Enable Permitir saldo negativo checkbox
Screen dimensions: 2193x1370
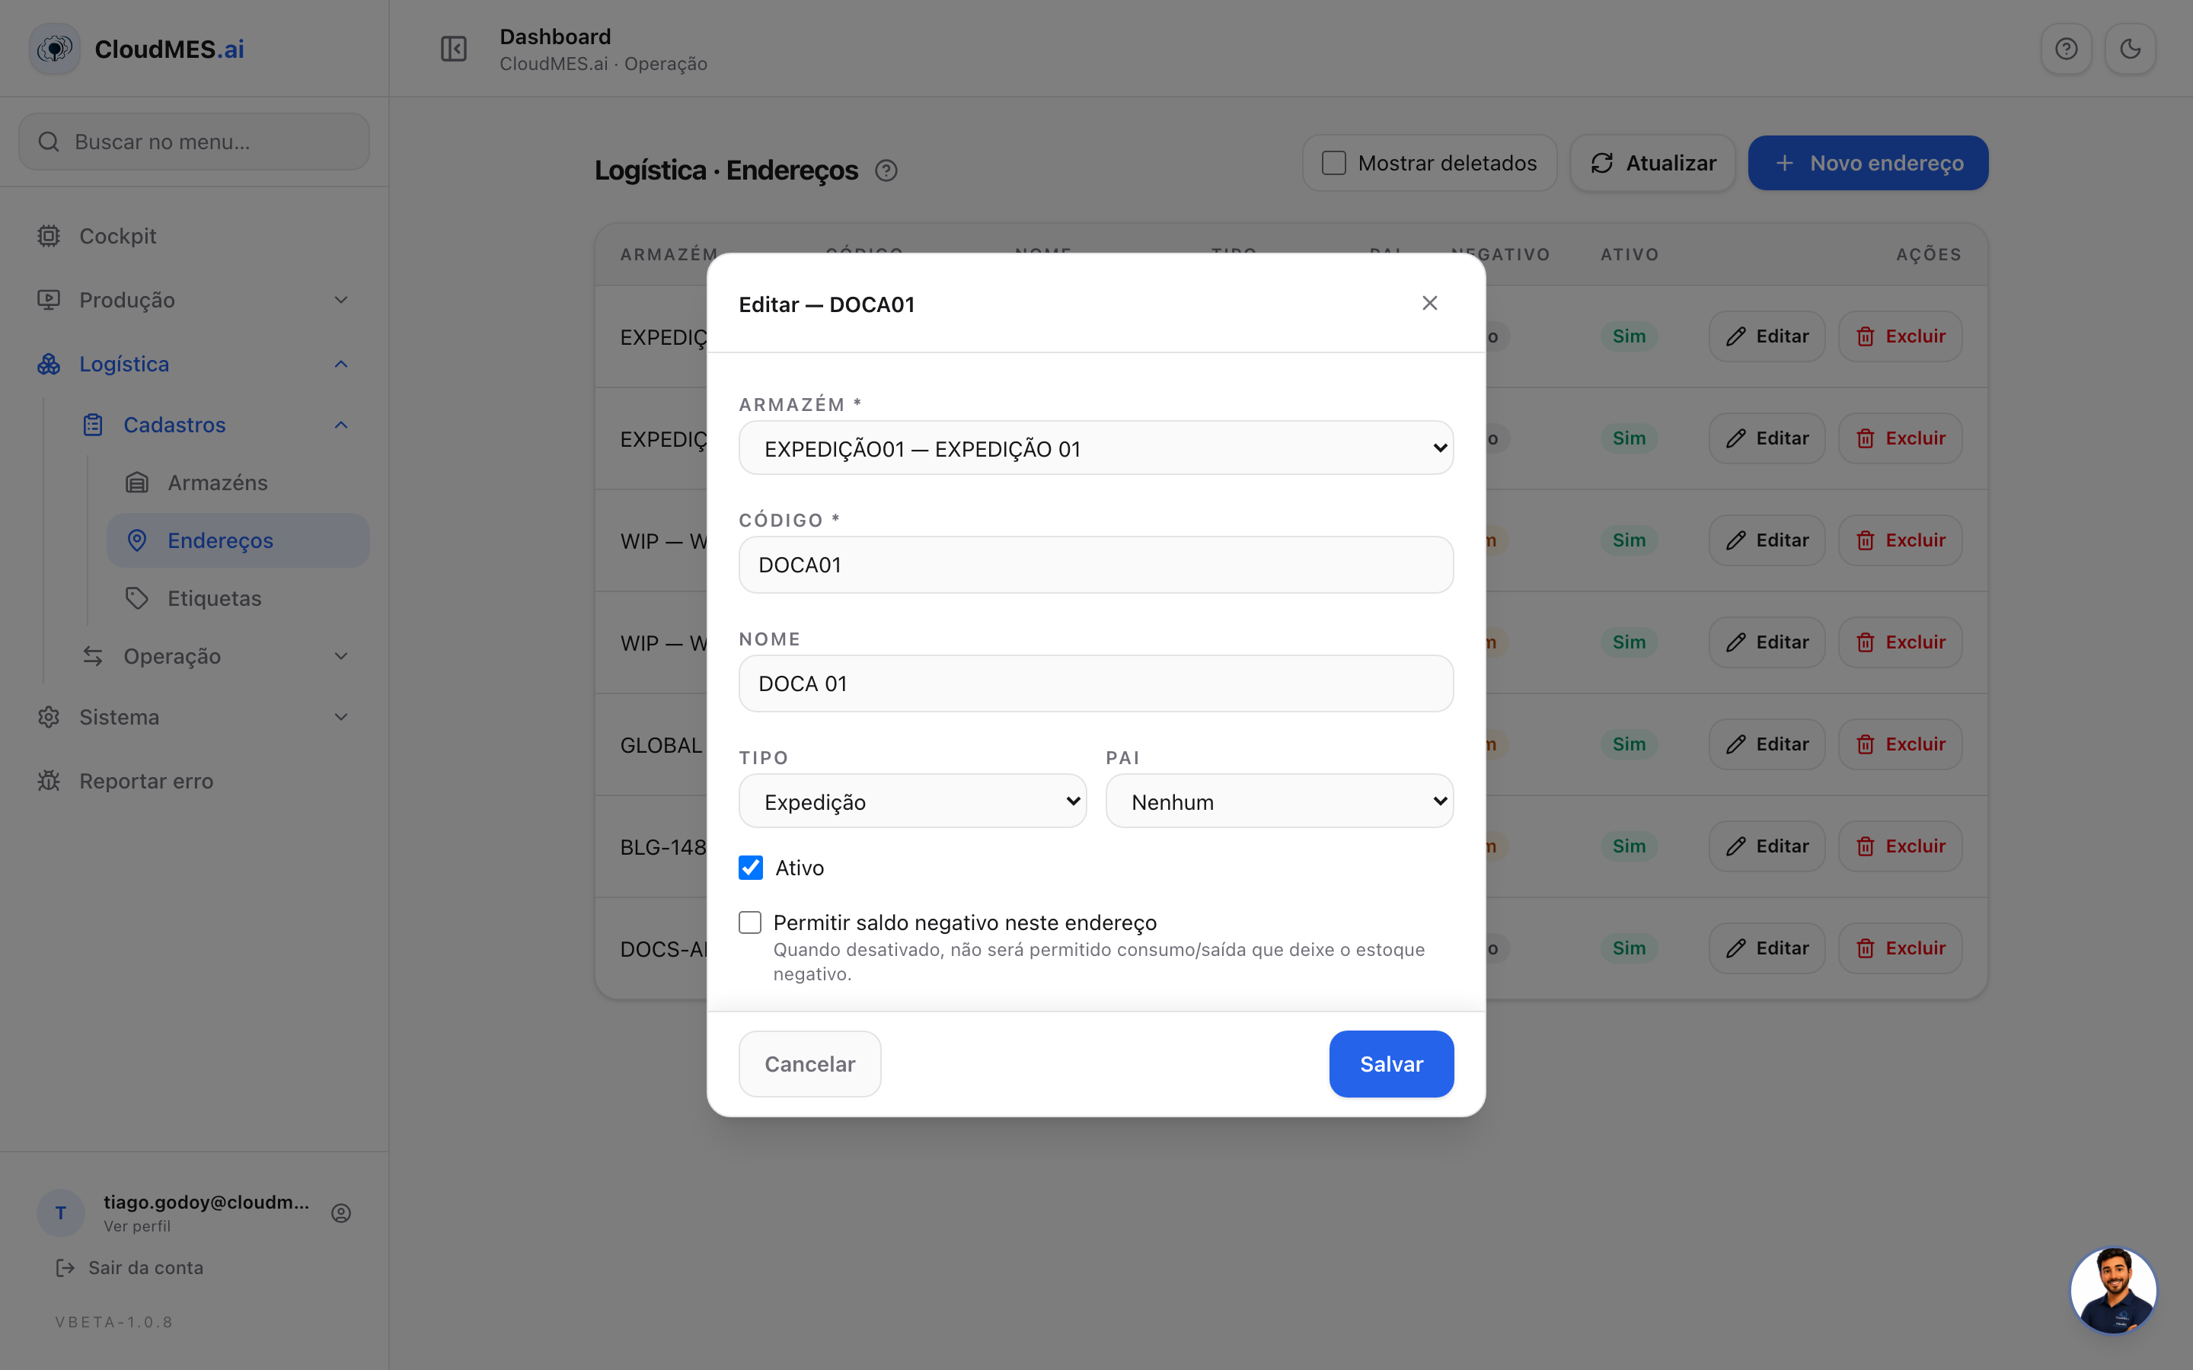coord(749,922)
